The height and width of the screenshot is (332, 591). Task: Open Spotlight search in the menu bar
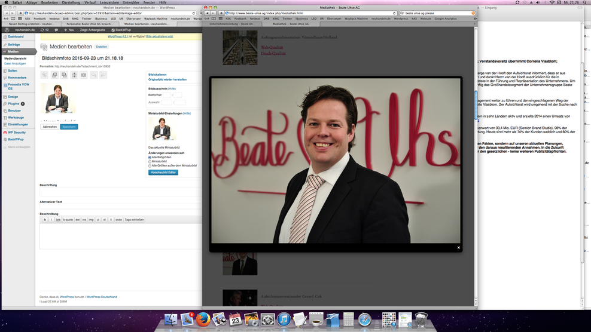(585, 2)
